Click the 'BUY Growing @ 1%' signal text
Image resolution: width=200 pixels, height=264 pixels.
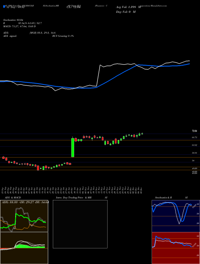coord(63,36)
